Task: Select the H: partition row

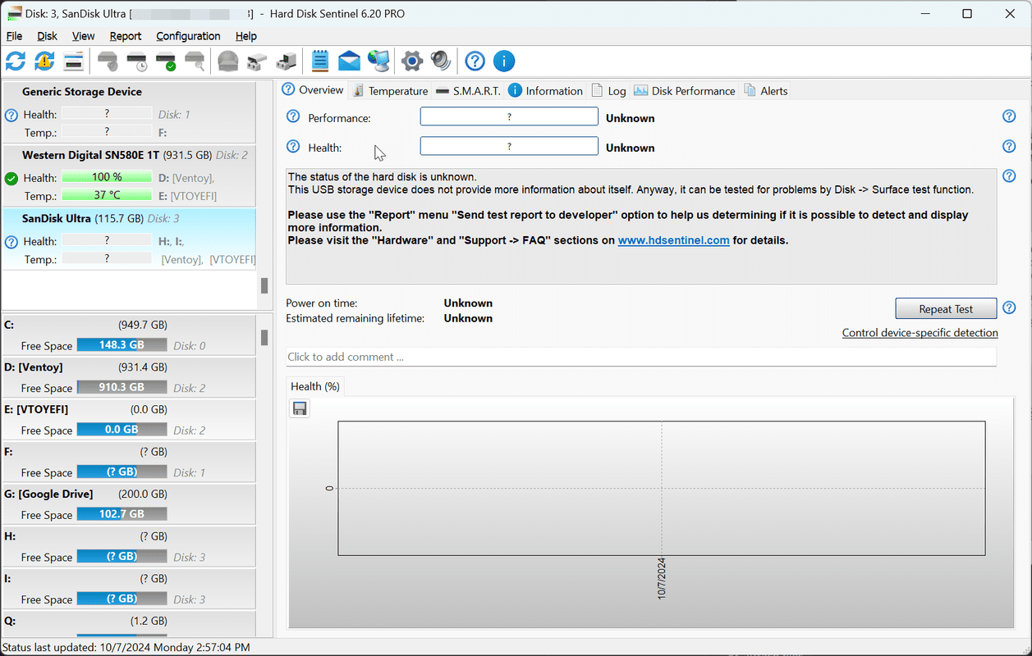Action: point(129,546)
